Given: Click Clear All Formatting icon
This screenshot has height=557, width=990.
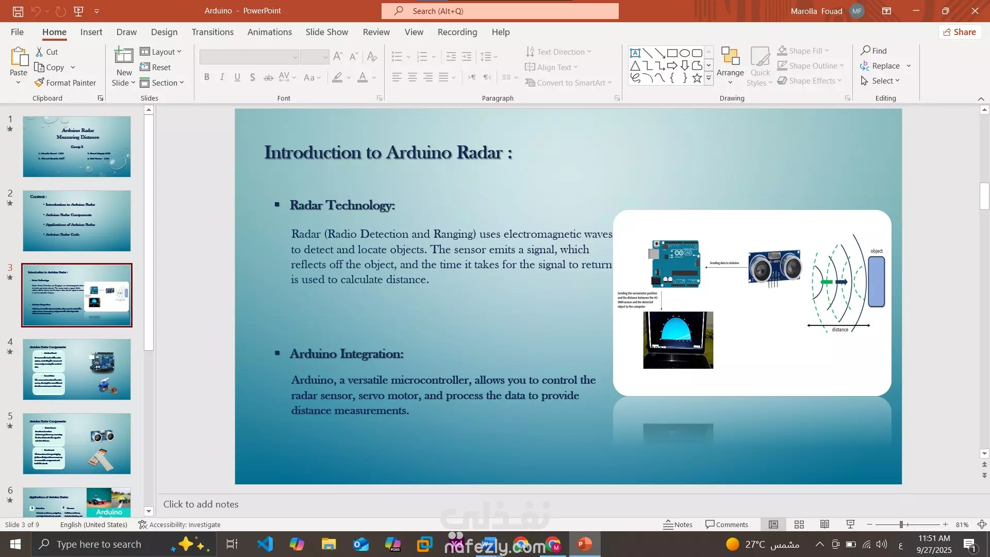Looking at the screenshot, I should click(372, 56).
